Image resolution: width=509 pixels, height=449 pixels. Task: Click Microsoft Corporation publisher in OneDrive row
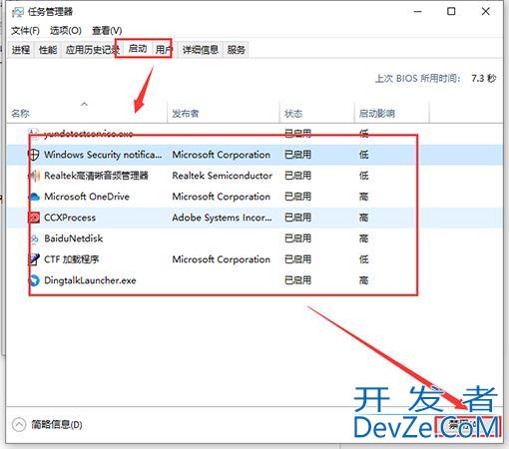tap(221, 197)
